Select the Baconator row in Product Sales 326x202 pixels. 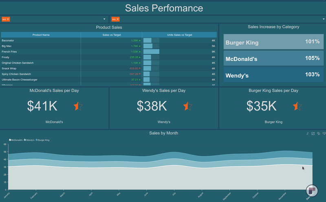pyautogui.click(x=41, y=40)
